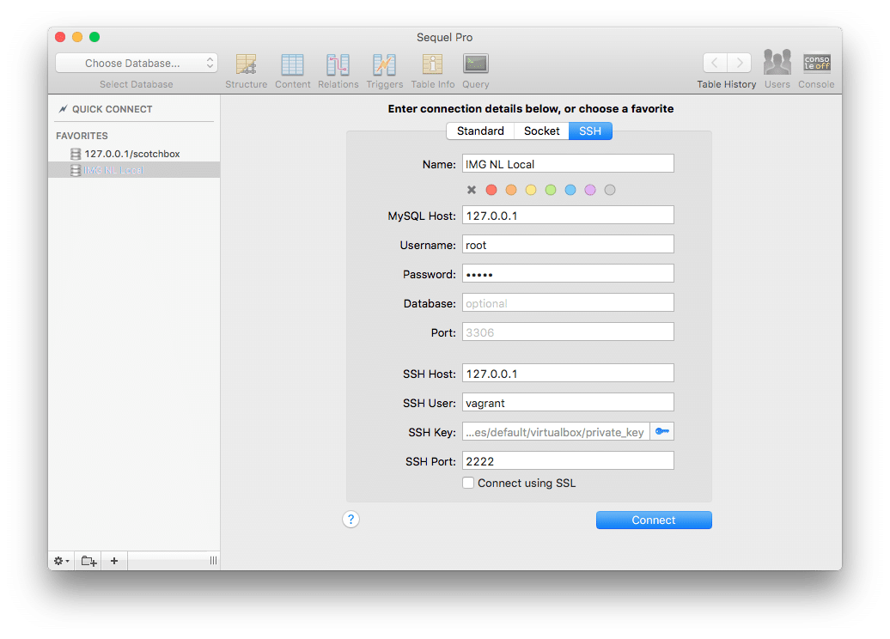Click the SSH key file chooser icon
This screenshot has height=639, width=890.
661,432
